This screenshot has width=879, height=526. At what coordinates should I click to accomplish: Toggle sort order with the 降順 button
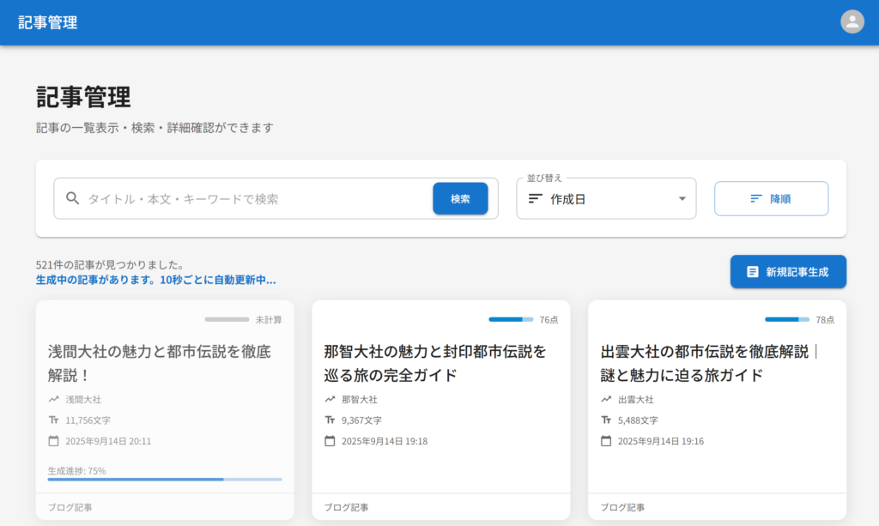coord(771,198)
